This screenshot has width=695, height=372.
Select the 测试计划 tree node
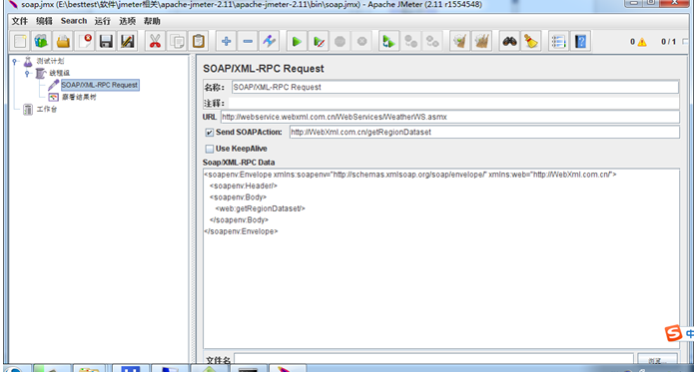point(50,61)
